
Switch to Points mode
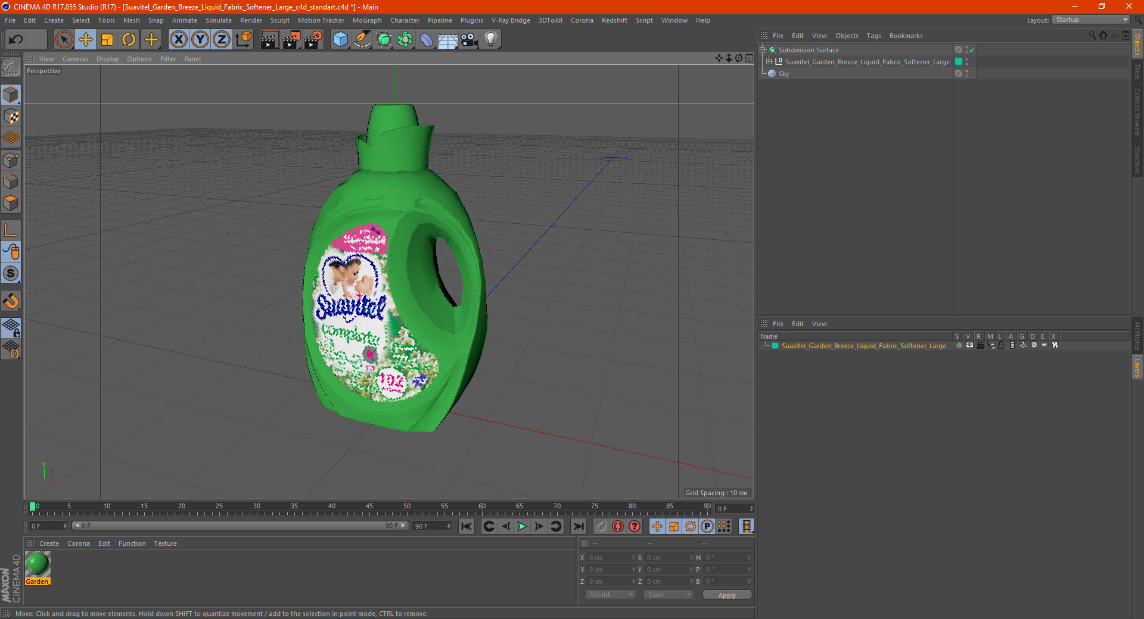click(x=11, y=160)
